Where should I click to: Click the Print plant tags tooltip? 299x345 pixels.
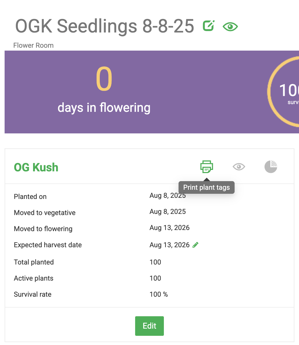point(206,187)
